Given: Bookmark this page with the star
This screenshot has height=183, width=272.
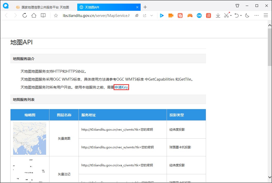Looking at the screenshot, I should coord(56,15).
